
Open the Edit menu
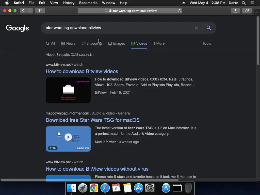click(42, 3)
